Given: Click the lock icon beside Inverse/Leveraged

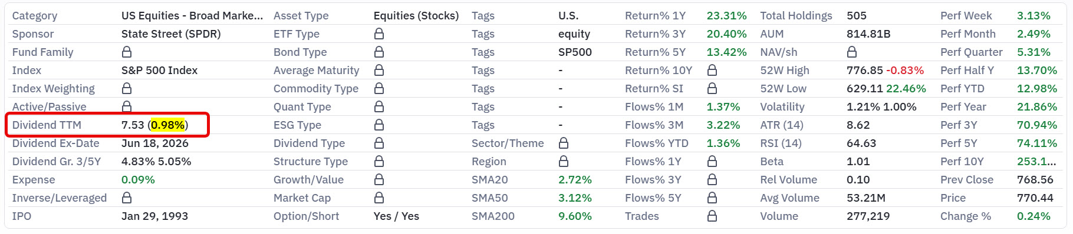Looking at the screenshot, I should click(126, 198).
